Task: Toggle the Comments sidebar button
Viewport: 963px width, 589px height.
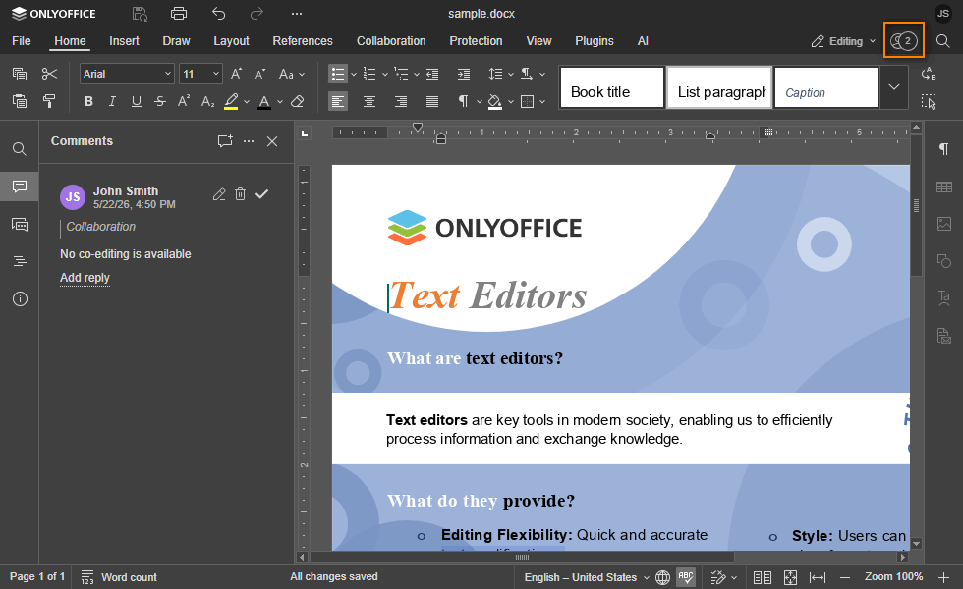Action: (20, 187)
